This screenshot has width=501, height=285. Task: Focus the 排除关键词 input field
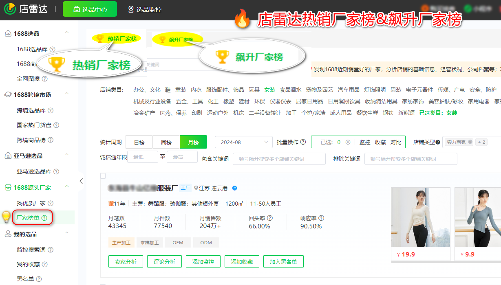411,159
